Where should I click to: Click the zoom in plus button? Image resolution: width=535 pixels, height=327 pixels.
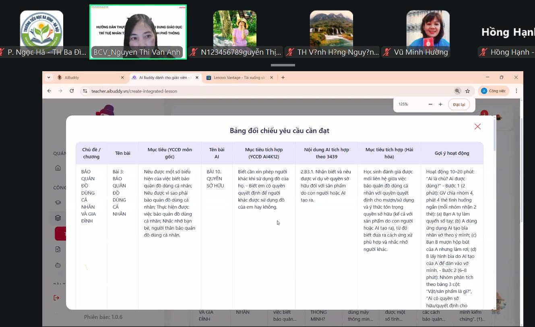pyautogui.click(x=440, y=104)
